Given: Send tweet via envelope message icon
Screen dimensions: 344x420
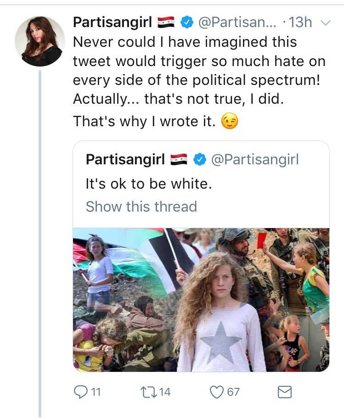Looking at the screenshot, I should (x=284, y=392).
